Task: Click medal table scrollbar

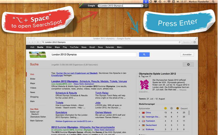Action: 189,113
